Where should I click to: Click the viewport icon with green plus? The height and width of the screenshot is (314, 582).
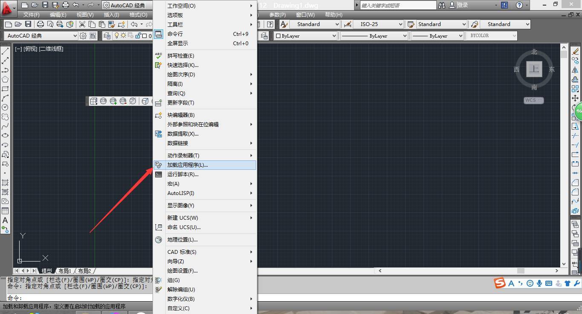[113, 101]
